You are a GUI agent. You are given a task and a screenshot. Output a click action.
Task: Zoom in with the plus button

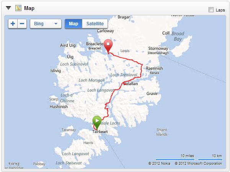[x=13, y=24]
